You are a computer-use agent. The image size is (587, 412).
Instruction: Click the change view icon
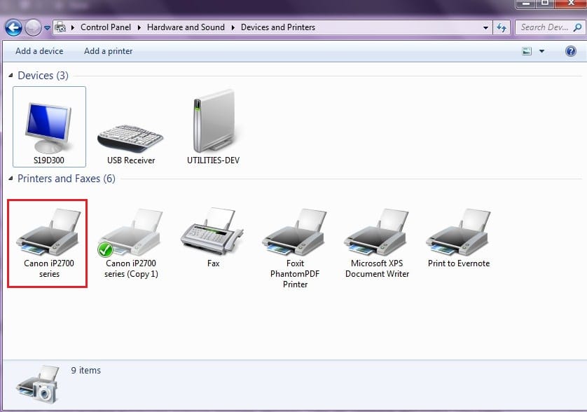pos(527,51)
